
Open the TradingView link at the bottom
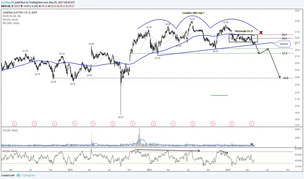pyautogui.click(x=28, y=175)
